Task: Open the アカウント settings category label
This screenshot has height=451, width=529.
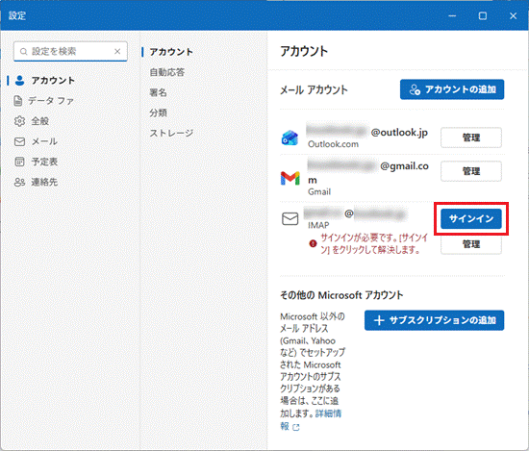Action: tap(53, 80)
